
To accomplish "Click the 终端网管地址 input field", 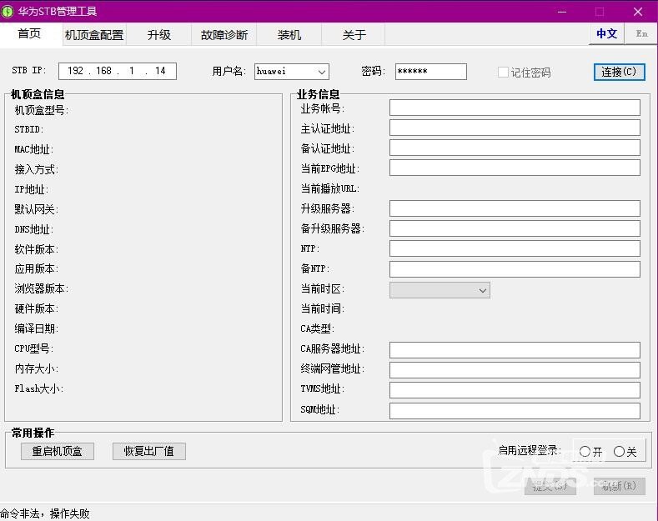I will [515, 370].
